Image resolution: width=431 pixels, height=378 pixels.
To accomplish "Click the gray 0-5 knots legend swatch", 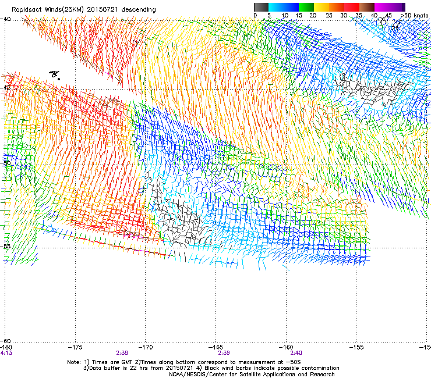I will click(x=261, y=7).
